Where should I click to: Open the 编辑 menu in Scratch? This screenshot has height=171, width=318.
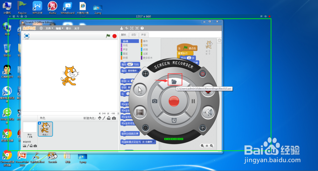(x=59, y=28)
